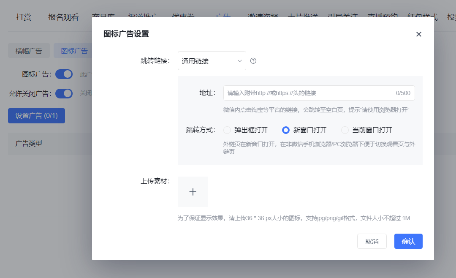456x278 pixels.
Task: Click the 上传素材 label
Action: coord(155,181)
